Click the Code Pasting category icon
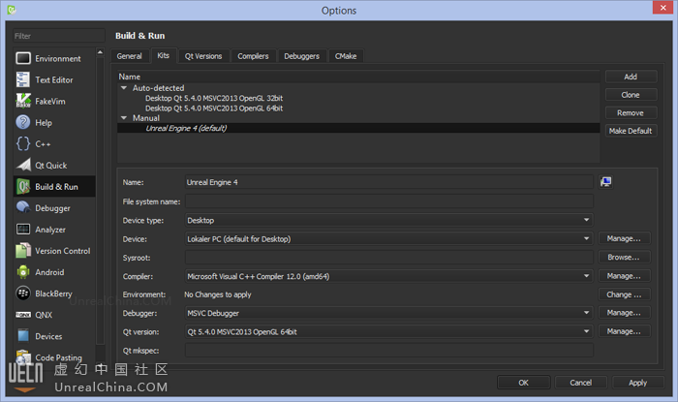Viewport: 678px width, 402px height. 23,356
